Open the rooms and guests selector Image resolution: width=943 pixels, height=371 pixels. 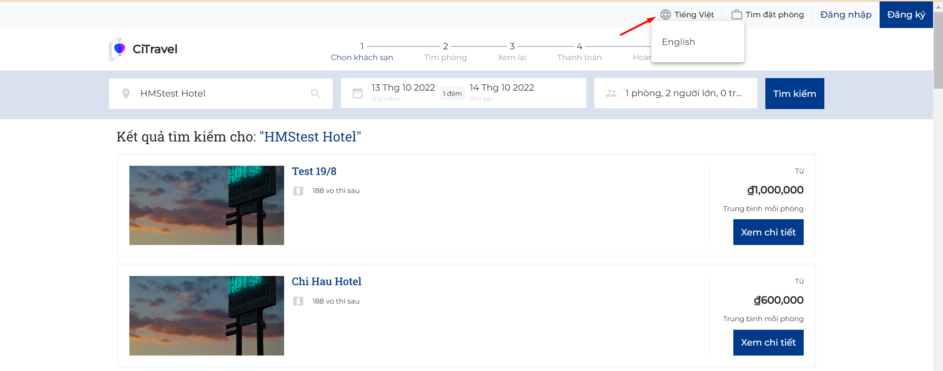[x=683, y=93]
